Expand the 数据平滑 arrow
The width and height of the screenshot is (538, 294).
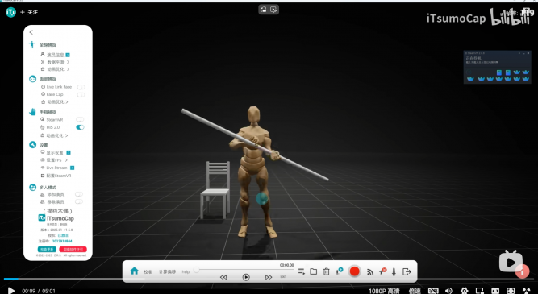[69, 62]
